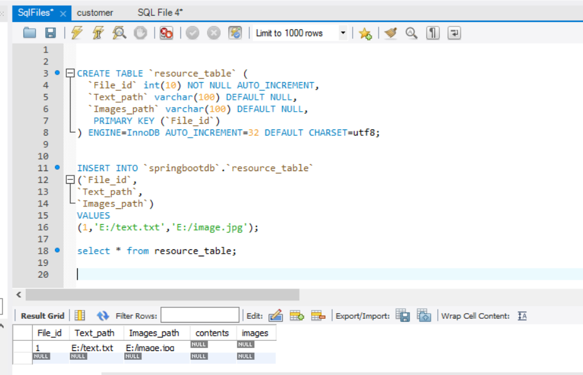
Task: Switch to the SQL File 4* tab
Action: coord(160,13)
